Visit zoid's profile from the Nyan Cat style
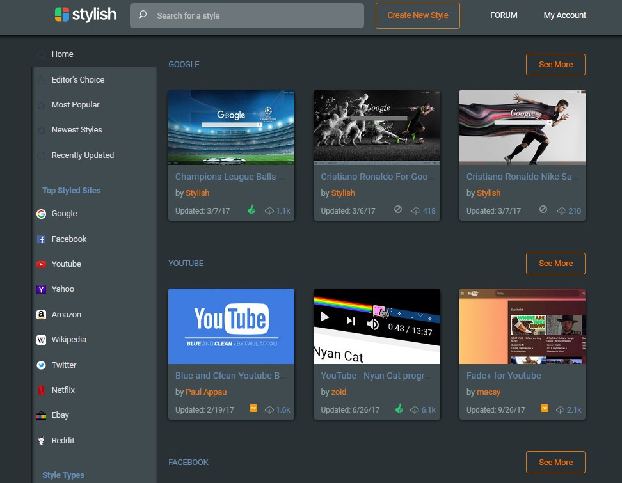 339,392
